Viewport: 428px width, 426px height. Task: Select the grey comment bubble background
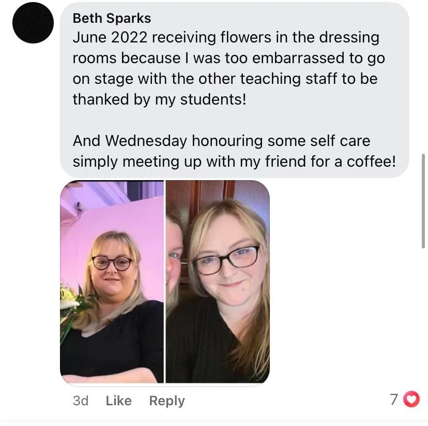pyautogui.click(x=235, y=90)
